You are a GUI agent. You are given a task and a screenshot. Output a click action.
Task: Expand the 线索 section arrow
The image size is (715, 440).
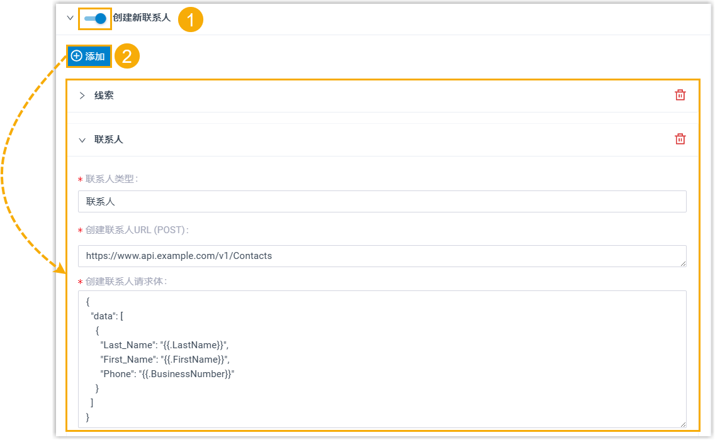pos(82,96)
